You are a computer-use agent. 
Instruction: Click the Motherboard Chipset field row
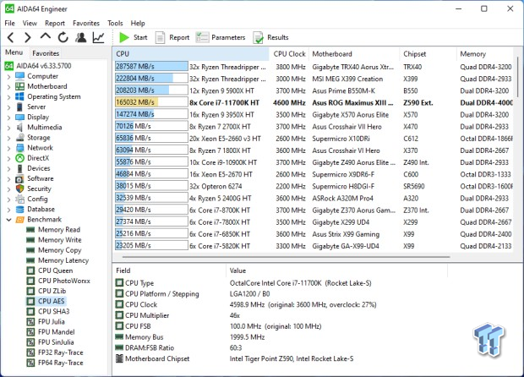(x=281, y=358)
